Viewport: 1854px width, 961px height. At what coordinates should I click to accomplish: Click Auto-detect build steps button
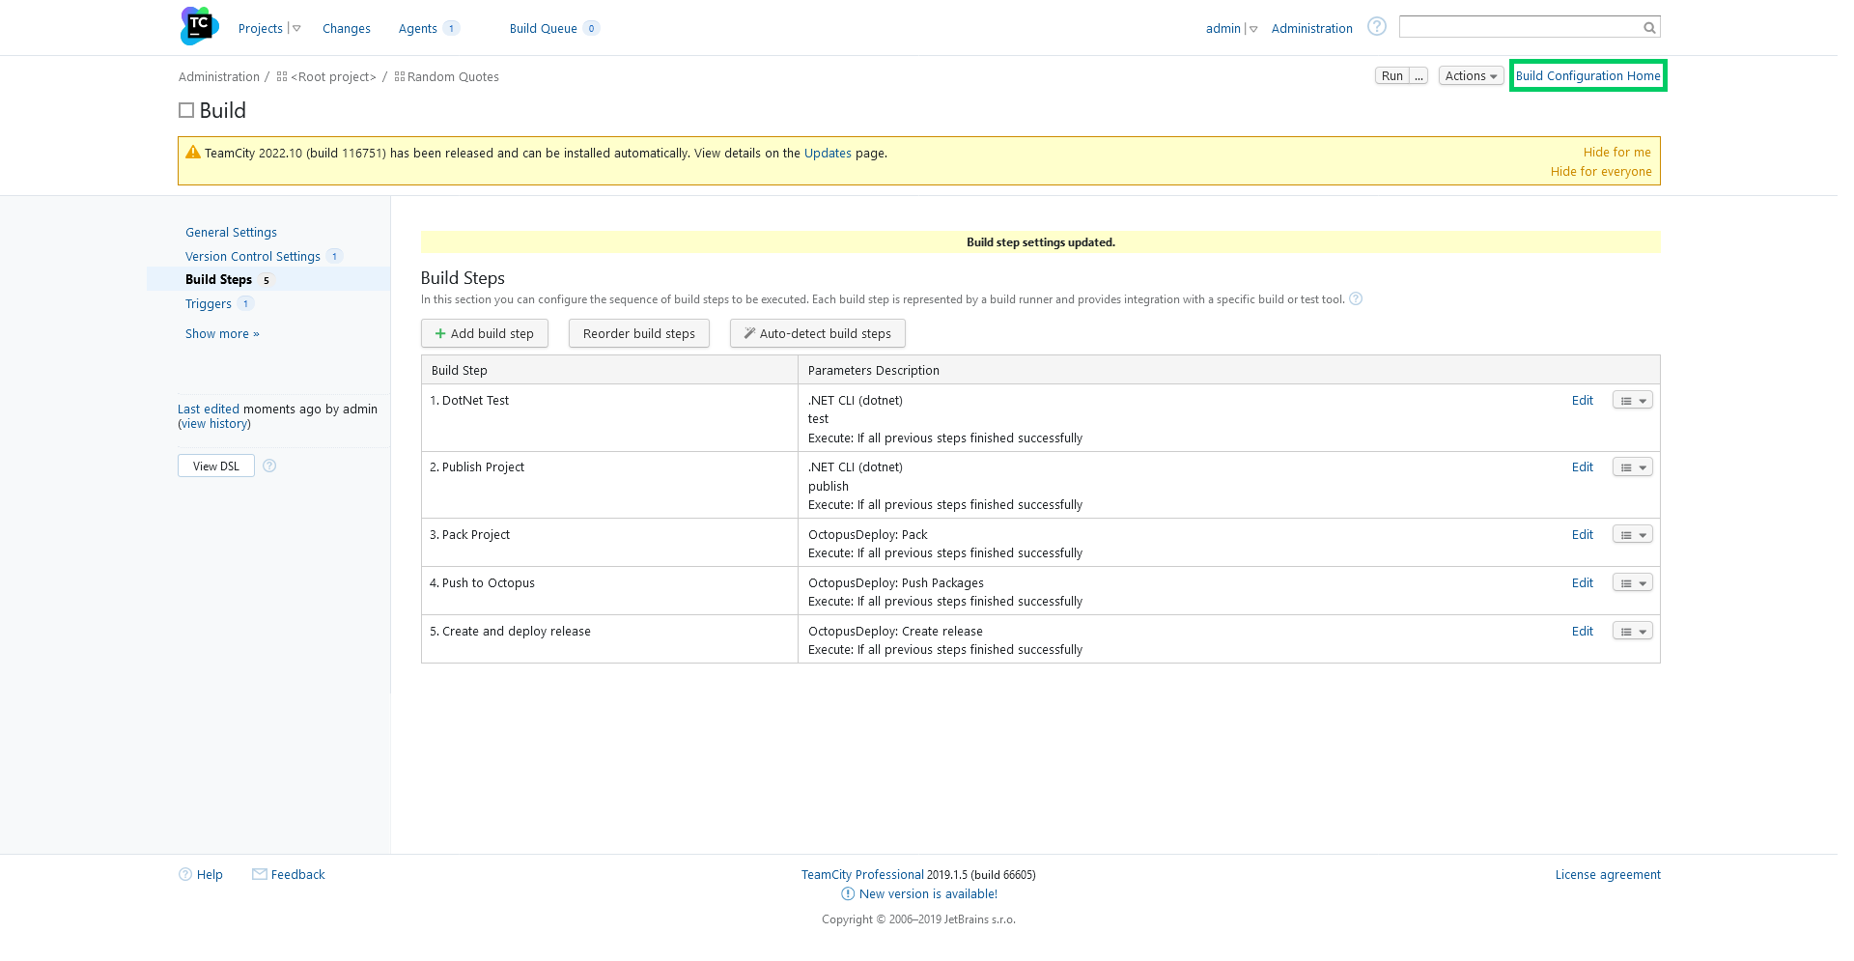pyautogui.click(x=818, y=333)
